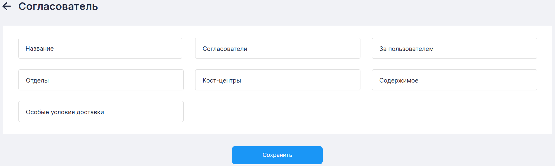Open the Согласователи selector field
Viewport: 555px width, 166px height.
[x=277, y=48]
